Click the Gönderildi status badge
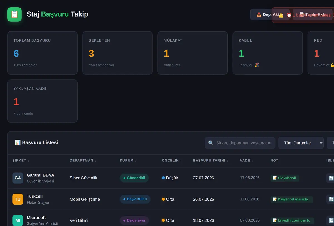Screen dimensions: 334x226 [134, 178]
